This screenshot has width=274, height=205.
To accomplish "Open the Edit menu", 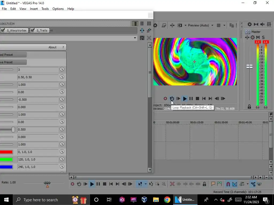I will [13, 9].
